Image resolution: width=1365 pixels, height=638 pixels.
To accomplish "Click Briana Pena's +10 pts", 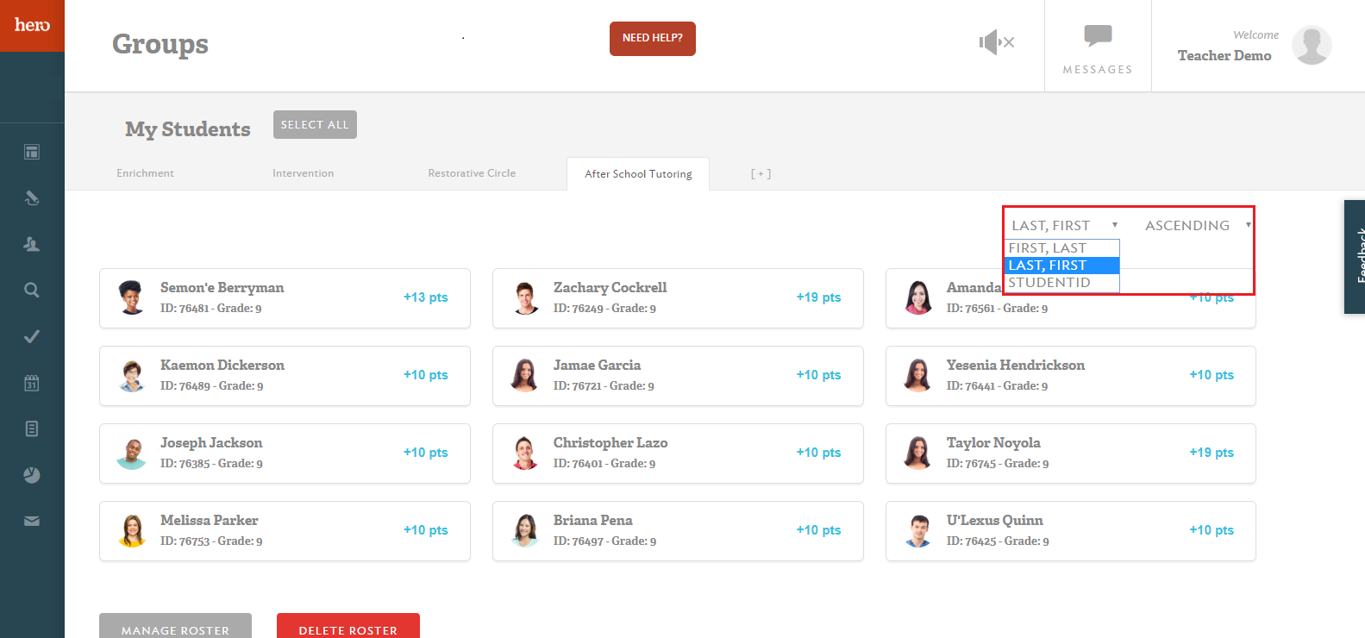I will coord(819,530).
